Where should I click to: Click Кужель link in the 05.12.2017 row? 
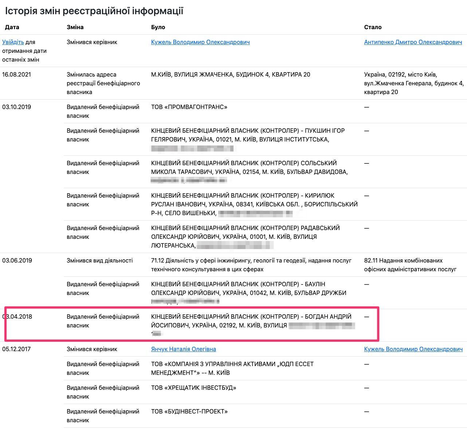click(413, 349)
